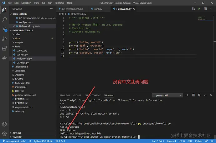Close HelloWorld.py in Open Editors list
The width and height of the screenshot is (216, 143).
[14, 26]
